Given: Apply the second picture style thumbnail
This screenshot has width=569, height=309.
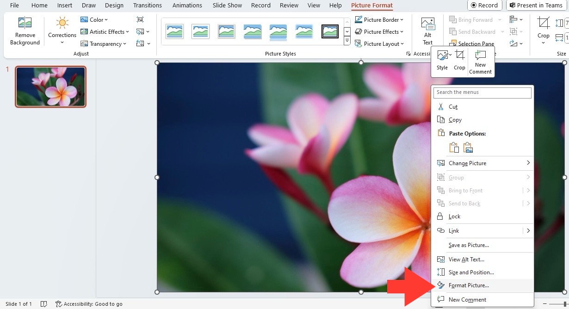Looking at the screenshot, I should tap(201, 31).
